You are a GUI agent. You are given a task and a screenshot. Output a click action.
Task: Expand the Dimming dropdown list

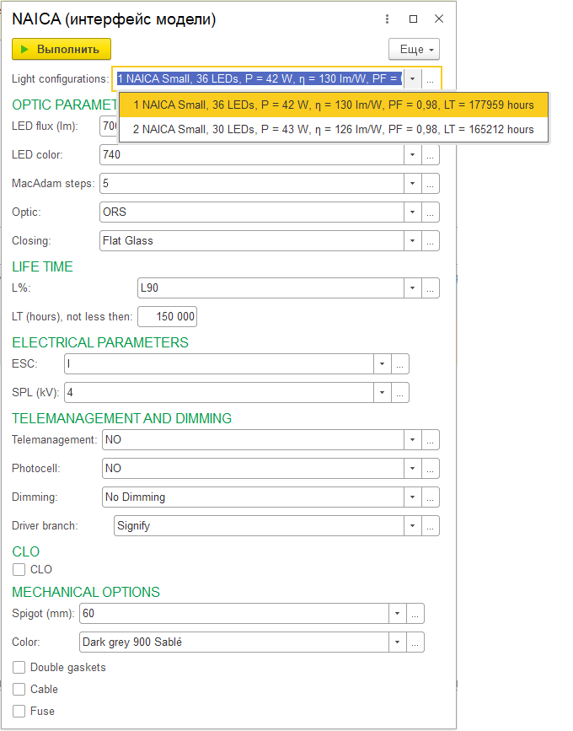412,497
